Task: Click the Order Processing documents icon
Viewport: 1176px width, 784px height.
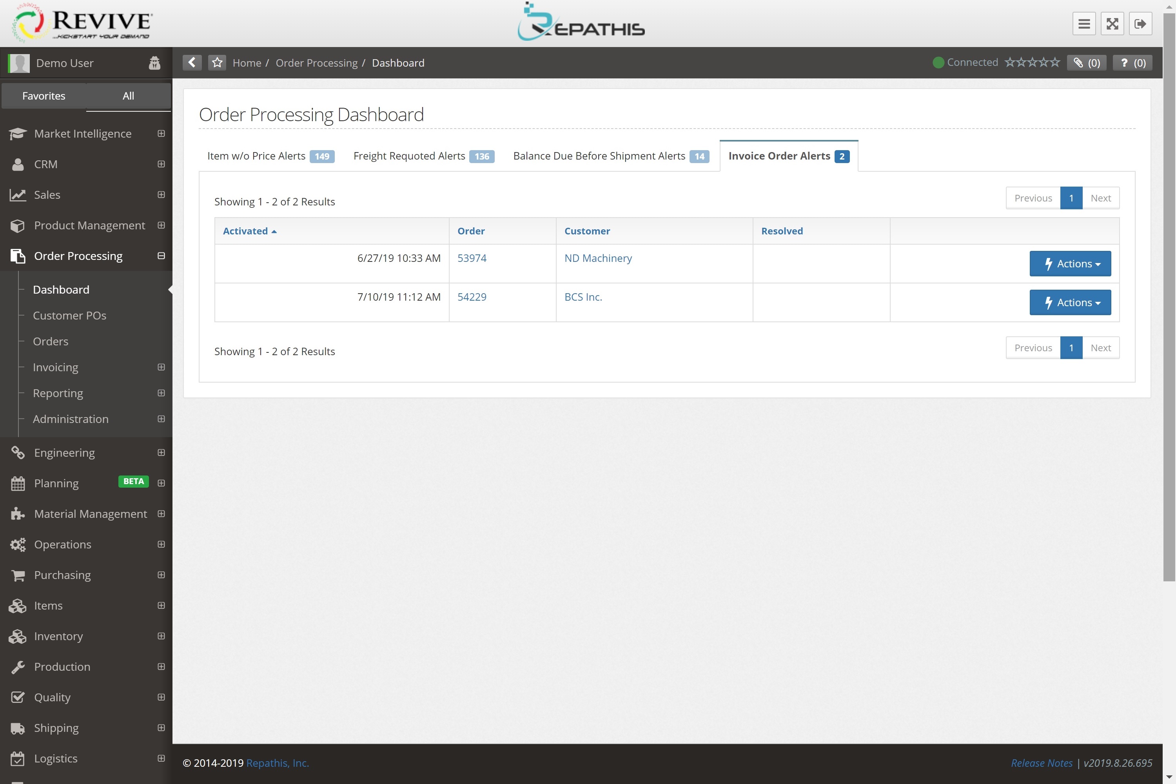Action: [18, 256]
